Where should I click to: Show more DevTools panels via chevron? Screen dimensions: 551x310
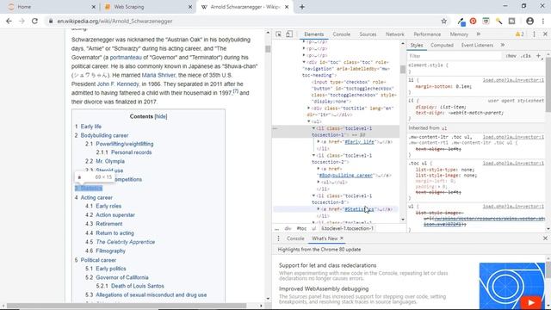(479, 34)
